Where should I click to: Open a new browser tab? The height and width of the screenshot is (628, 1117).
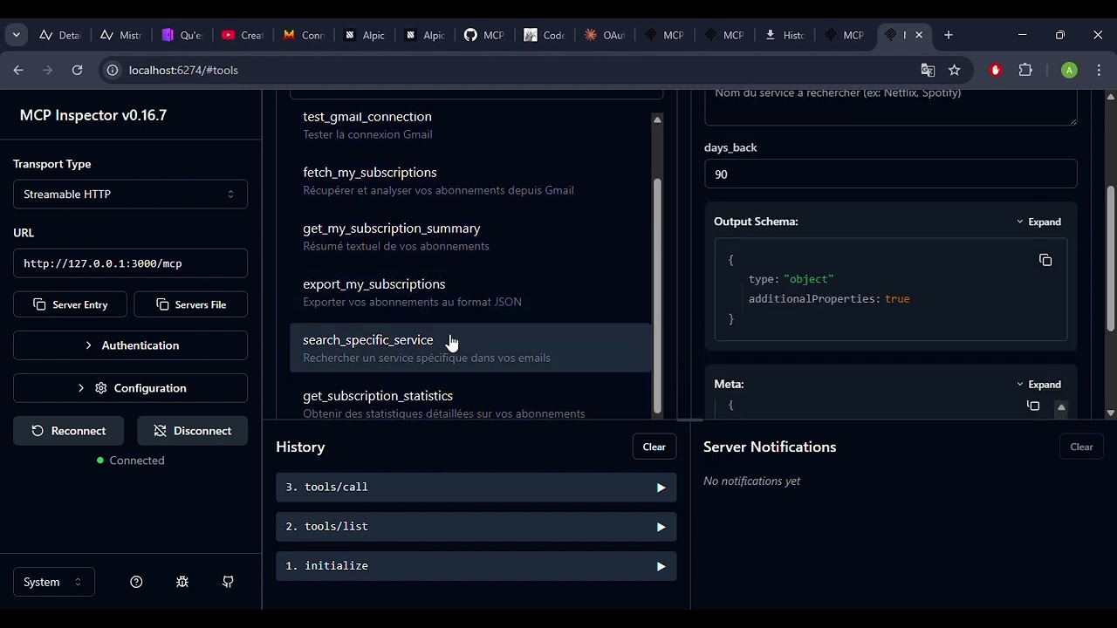click(x=949, y=35)
